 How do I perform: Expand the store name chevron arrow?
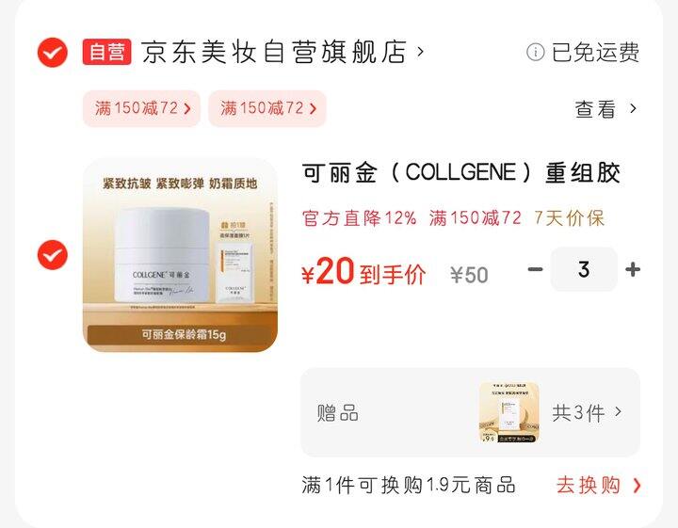420,52
